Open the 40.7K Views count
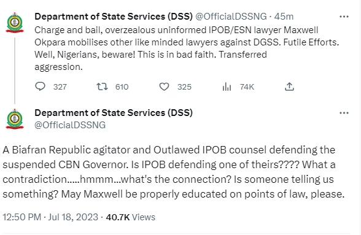Screen dimensions: 361x235 pos(131,217)
